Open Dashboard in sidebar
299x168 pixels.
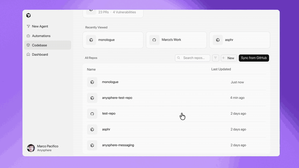tap(48, 55)
